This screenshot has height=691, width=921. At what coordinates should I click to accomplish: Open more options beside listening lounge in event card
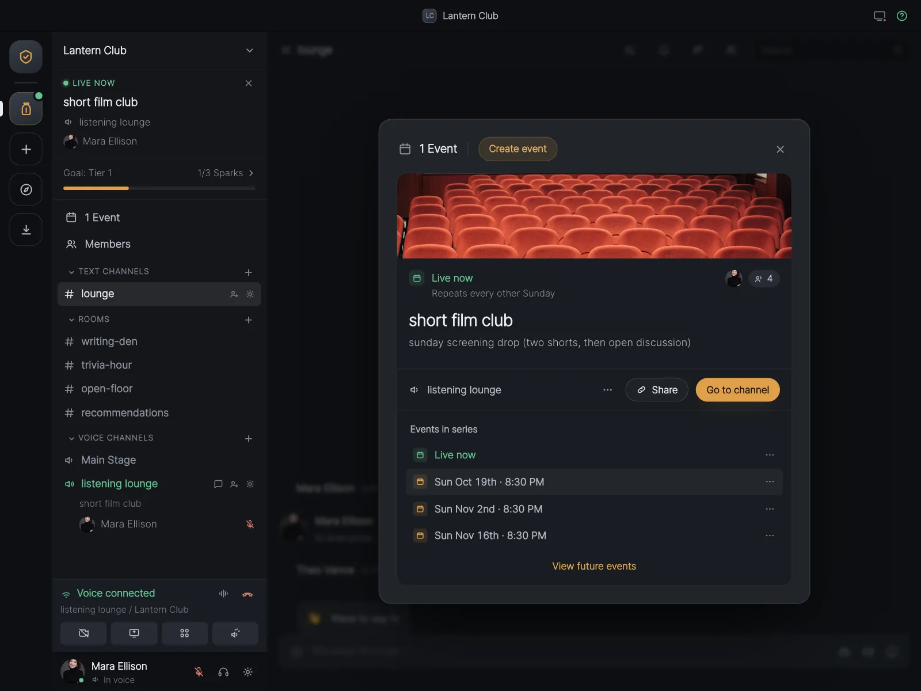[607, 390]
